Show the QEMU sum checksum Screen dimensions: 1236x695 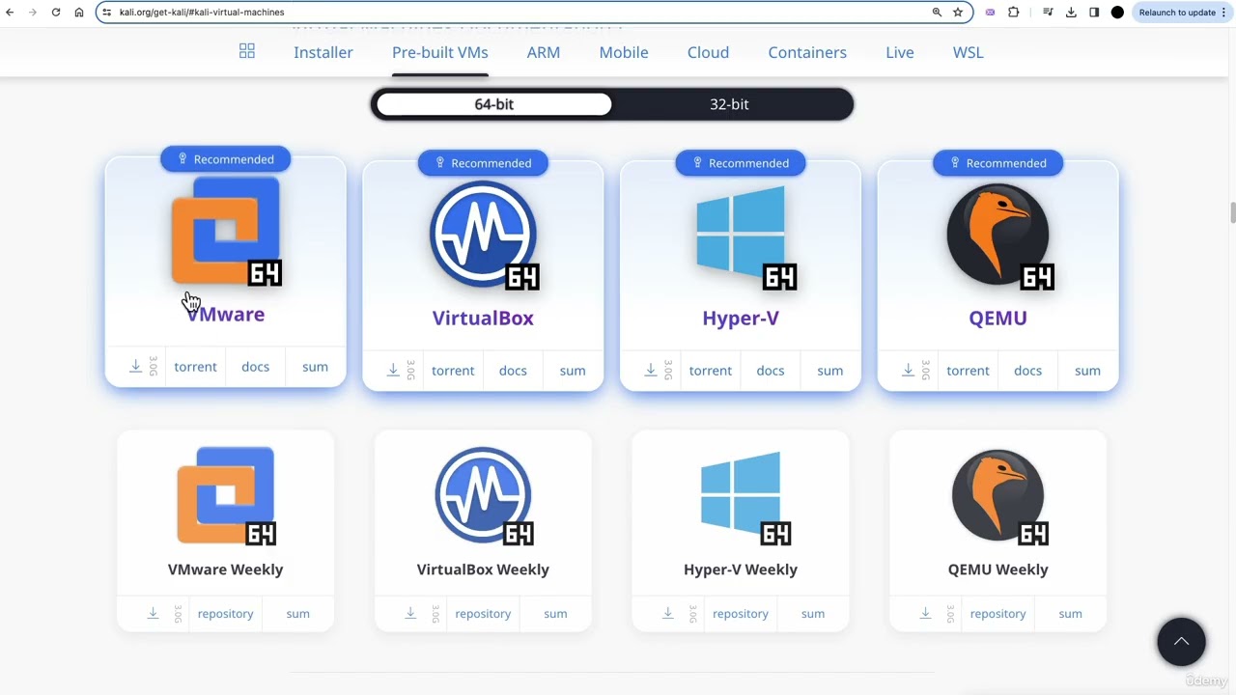1087,371
